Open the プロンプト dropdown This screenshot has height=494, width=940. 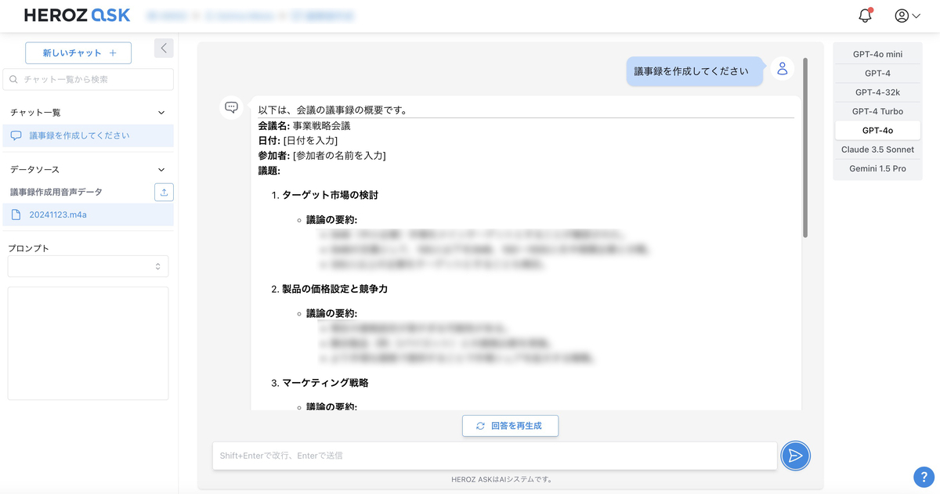click(x=88, y=266)
